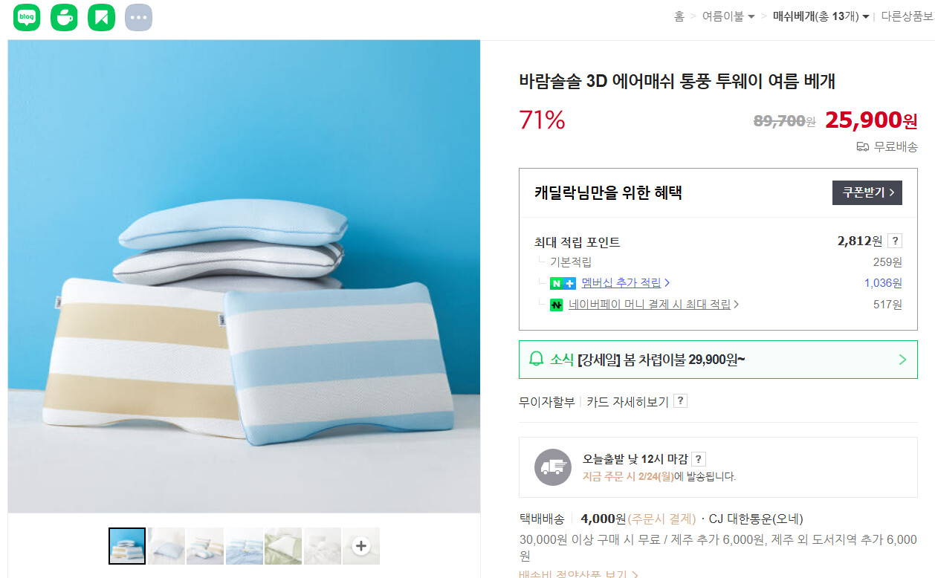Click the green Keep bookmark icon
The width and height of the screenshot is (935, 578).
[101, 17]
